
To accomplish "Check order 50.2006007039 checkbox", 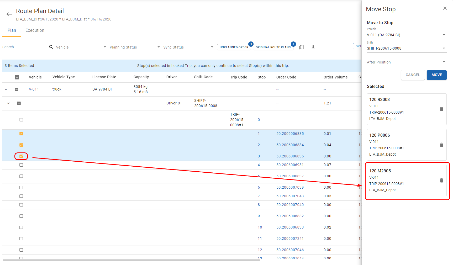I will (21, 187).
